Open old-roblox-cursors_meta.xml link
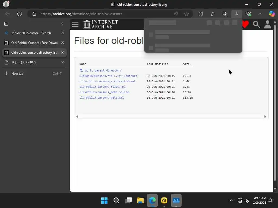This screenshot has width=278, height=208. [102, 97]
